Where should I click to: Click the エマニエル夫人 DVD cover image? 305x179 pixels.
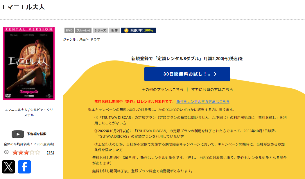pos(29,63)
